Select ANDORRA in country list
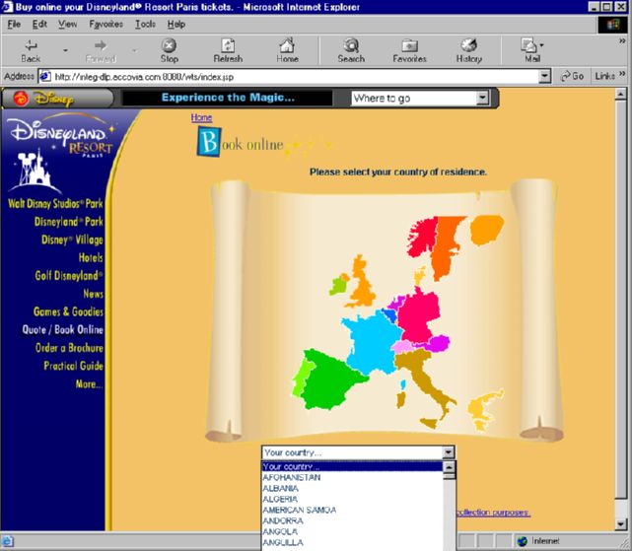The width and height of the screenshot is (632, 551). tap(352, 521)
